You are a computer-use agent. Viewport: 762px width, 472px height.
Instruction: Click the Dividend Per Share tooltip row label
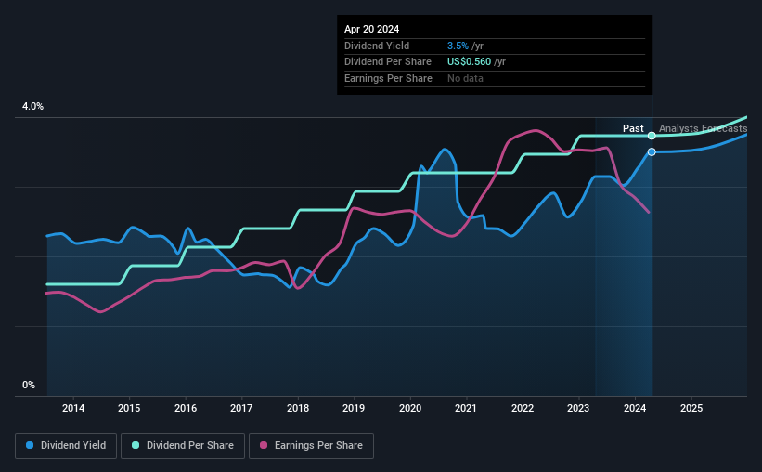[388, 62]
